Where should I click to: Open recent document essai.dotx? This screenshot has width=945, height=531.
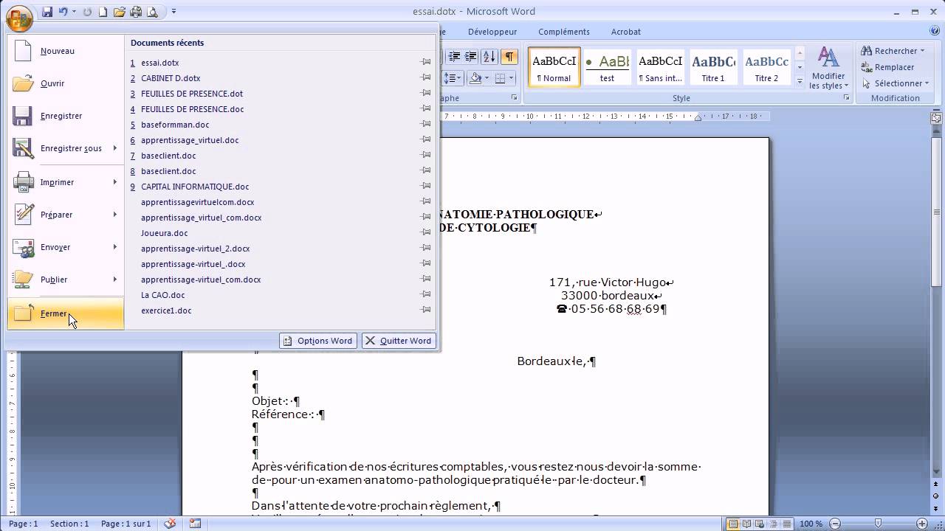click(x=159, y=63)
